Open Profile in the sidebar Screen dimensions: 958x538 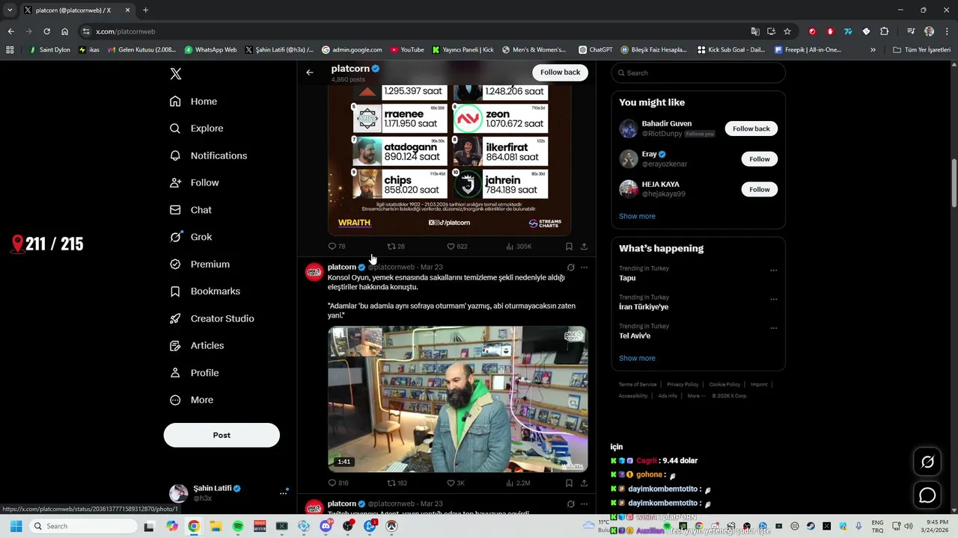(x=195, y=373)
